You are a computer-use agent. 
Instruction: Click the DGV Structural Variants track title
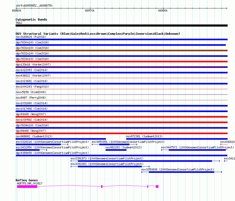[98, 34]
